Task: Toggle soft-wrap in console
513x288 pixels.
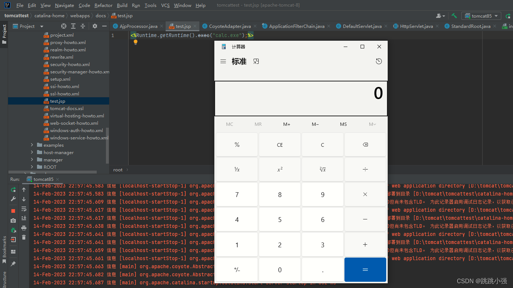Action: [x=24, y=209]
